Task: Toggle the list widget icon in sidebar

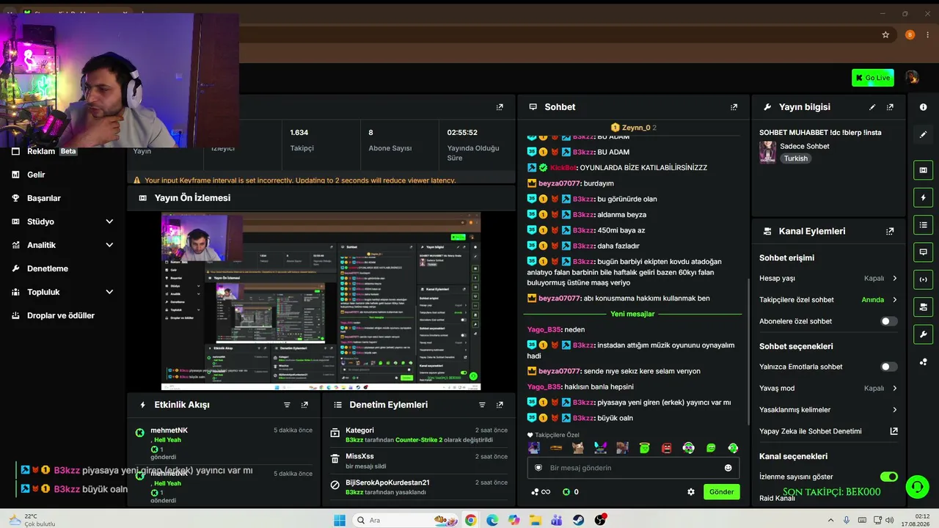Action: tap(923, 224)
